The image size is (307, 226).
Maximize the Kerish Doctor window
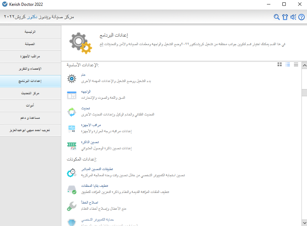click(284, 4)
